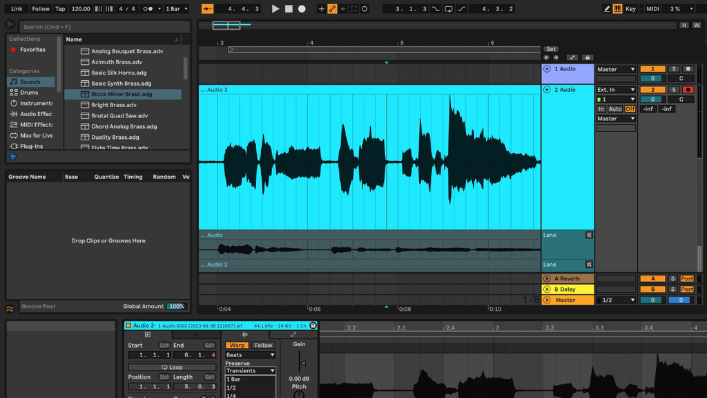Solo the 1 Audio track

tap(674, 69)
